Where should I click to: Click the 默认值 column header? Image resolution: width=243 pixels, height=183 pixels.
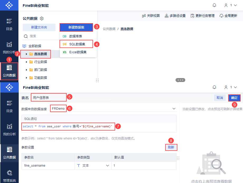click(x=144, y=157)
